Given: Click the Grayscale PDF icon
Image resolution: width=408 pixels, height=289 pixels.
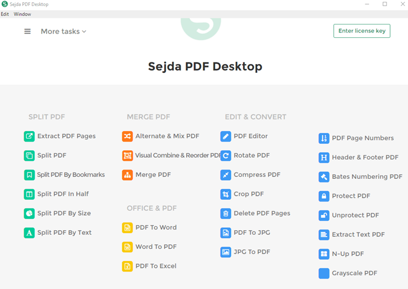Looking at the screenshot, I should point(323,273).
